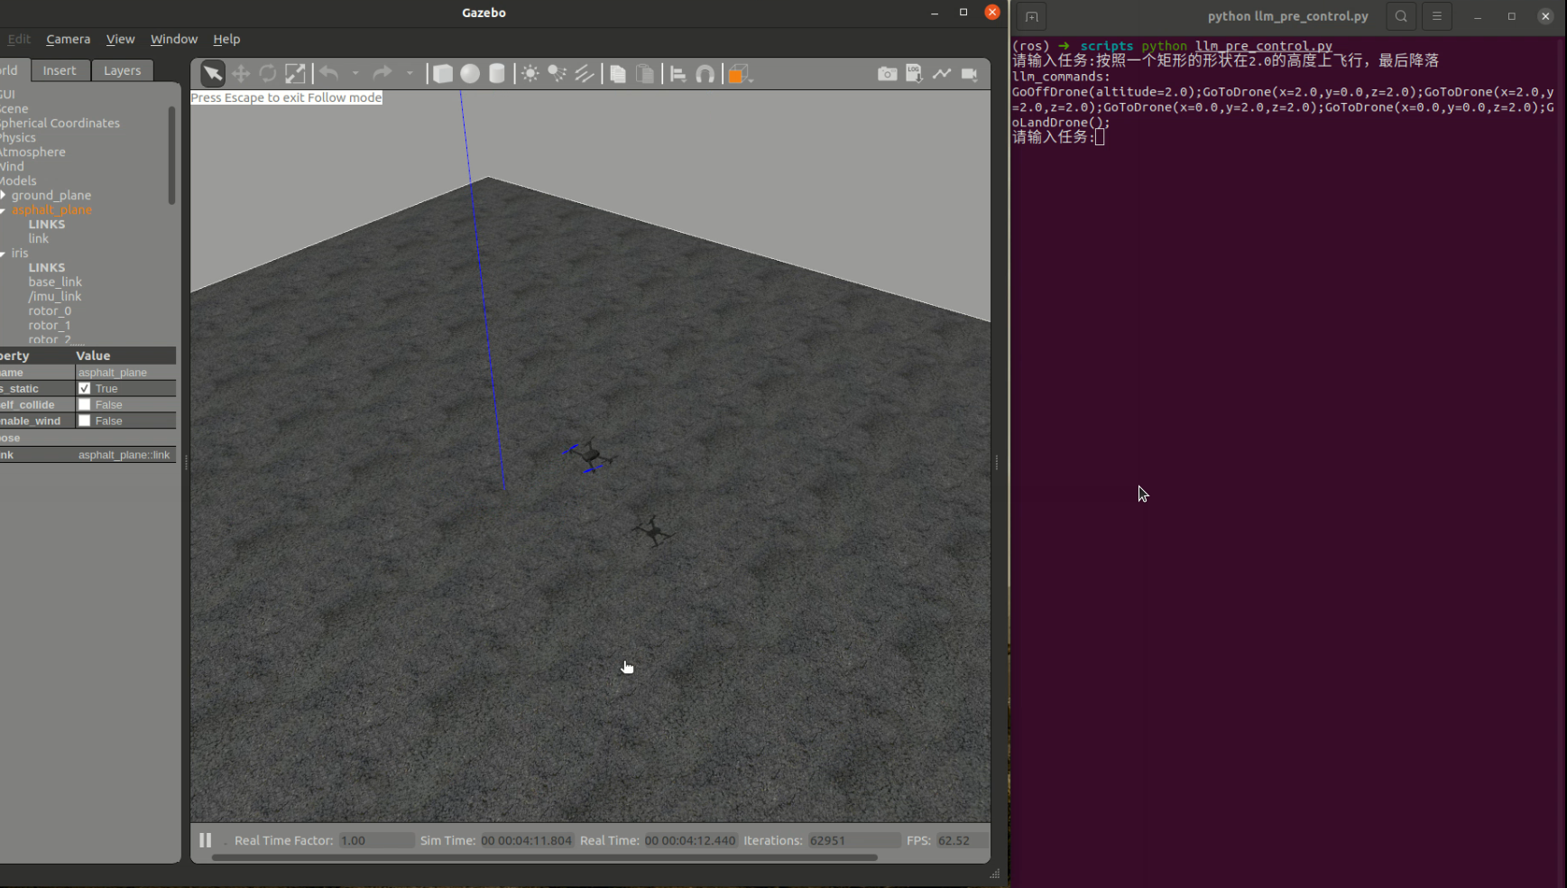Insert a sphere shape from toolbar
The height and width of the screenshot is (888, 1567).
470,74
